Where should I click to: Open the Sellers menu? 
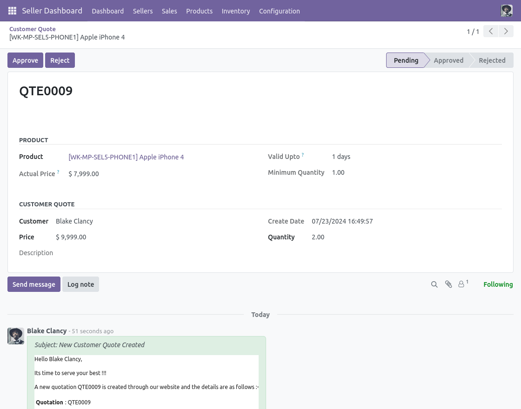(x=143, y=11)
